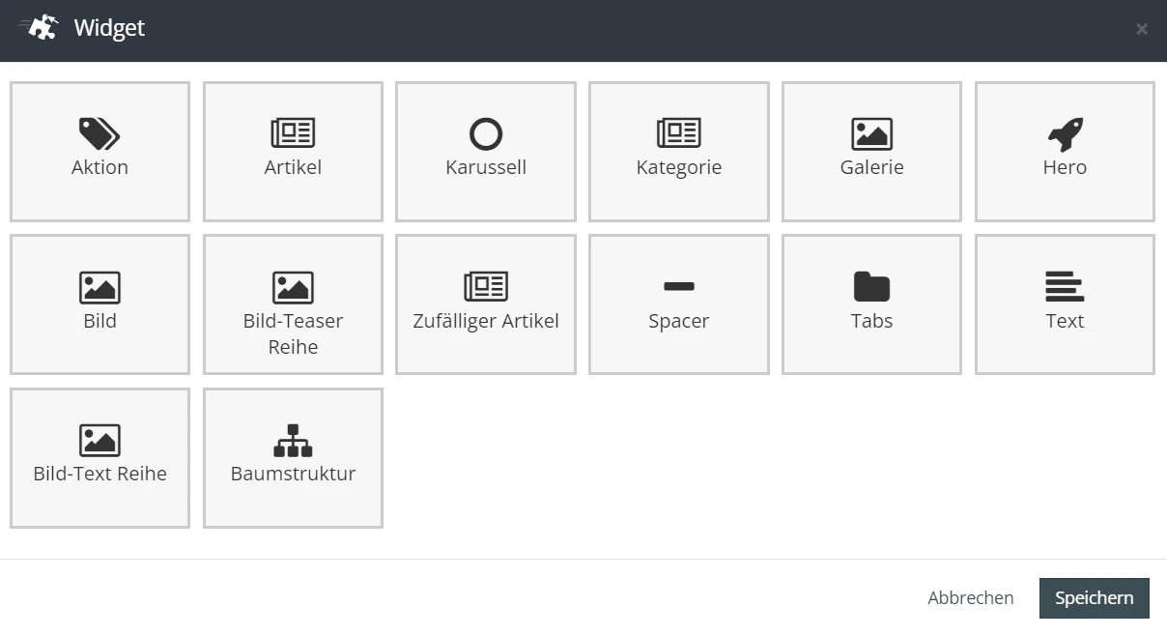The height and width of the screenshot is (635, 1167).
Task: Select the Kategorie widget icon
Action: (679, 133)
